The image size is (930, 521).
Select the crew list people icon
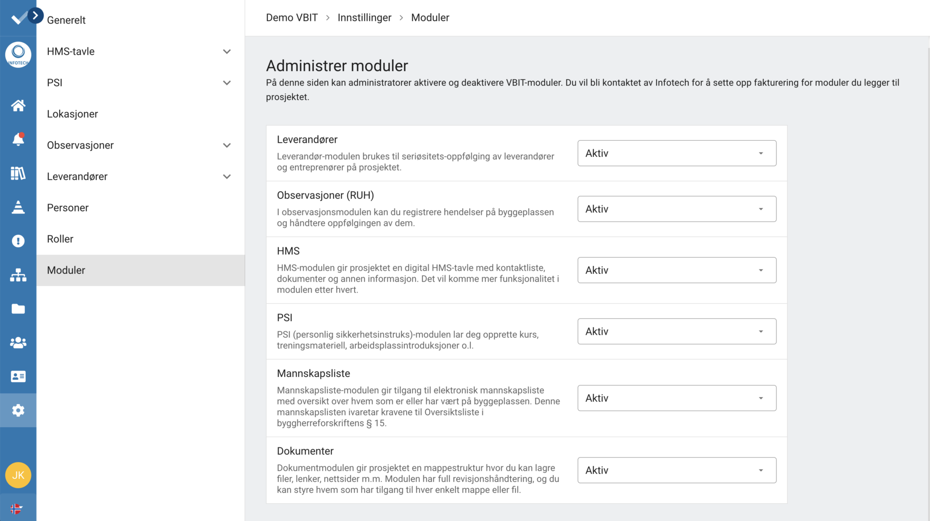coord(18,342)
